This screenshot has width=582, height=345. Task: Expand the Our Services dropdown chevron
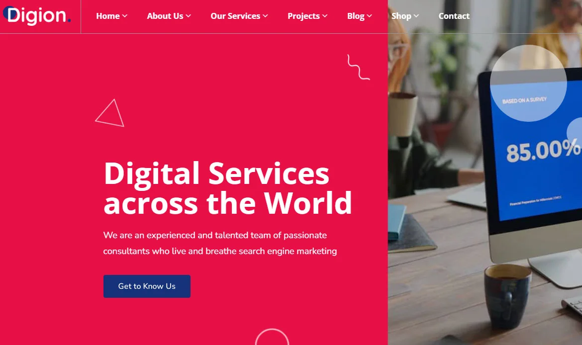pos(266,16)
